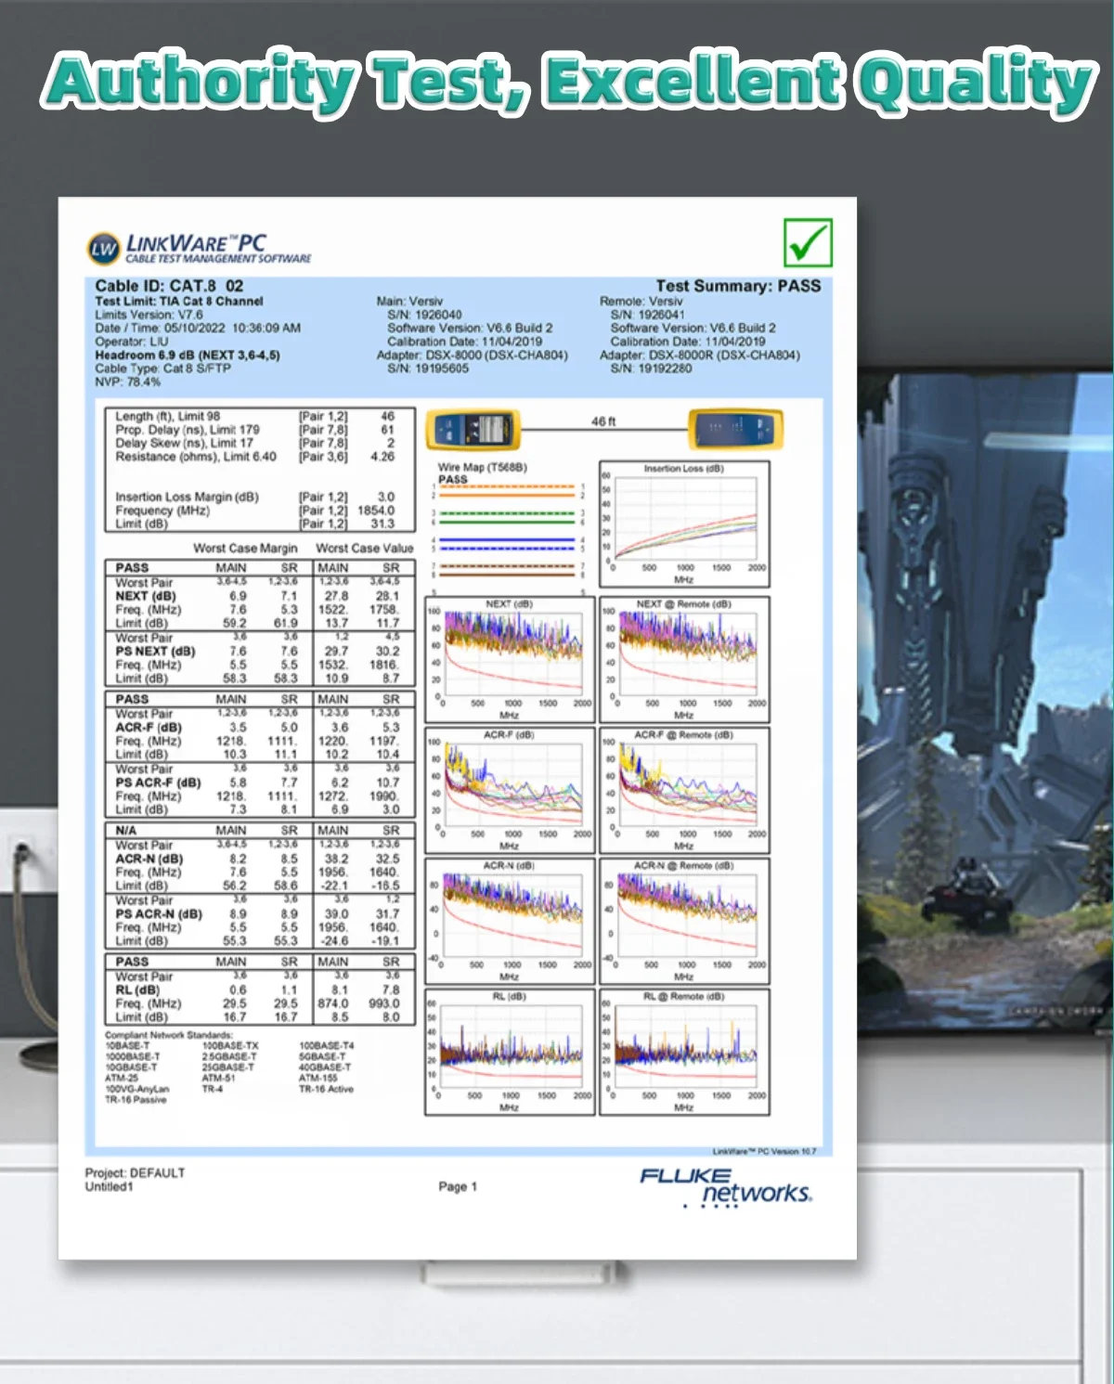Click the green checkmark pass box
Image resolution: width=1114 pixels, height=1384 pixels.
tap(808, 242)
